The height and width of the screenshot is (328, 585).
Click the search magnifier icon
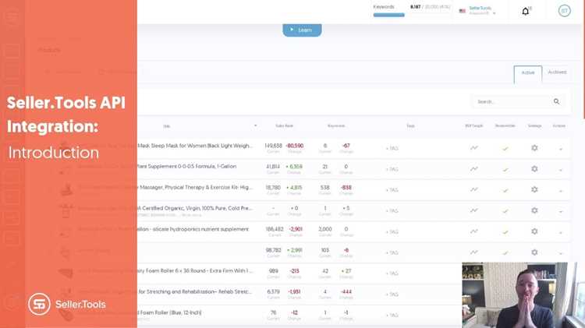click(x=556, y=101)
